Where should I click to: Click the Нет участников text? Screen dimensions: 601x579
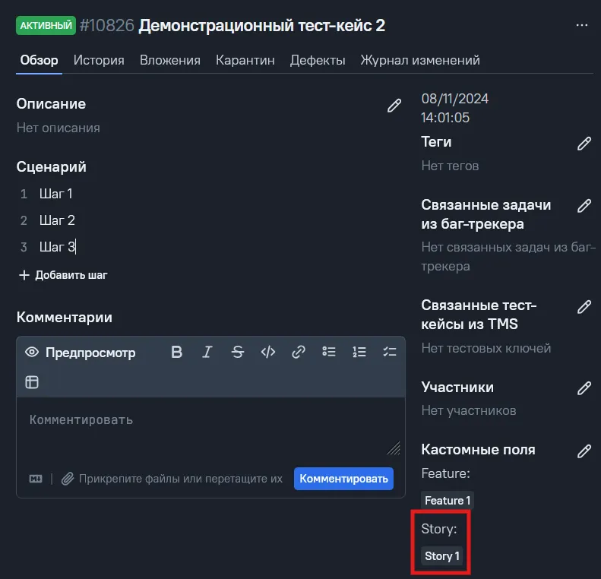(x=469, y=411)
